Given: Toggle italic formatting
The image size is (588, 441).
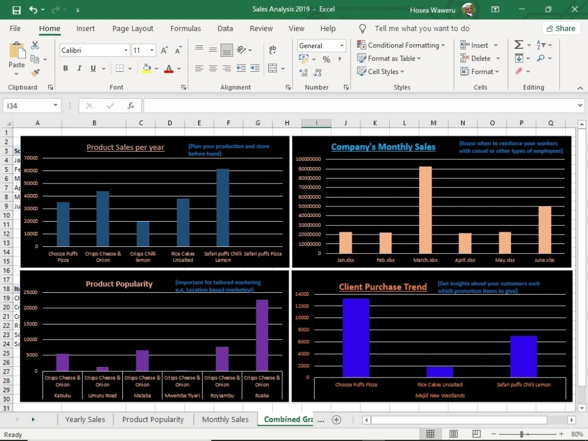Looking at the screenshot, I should 78,68.
